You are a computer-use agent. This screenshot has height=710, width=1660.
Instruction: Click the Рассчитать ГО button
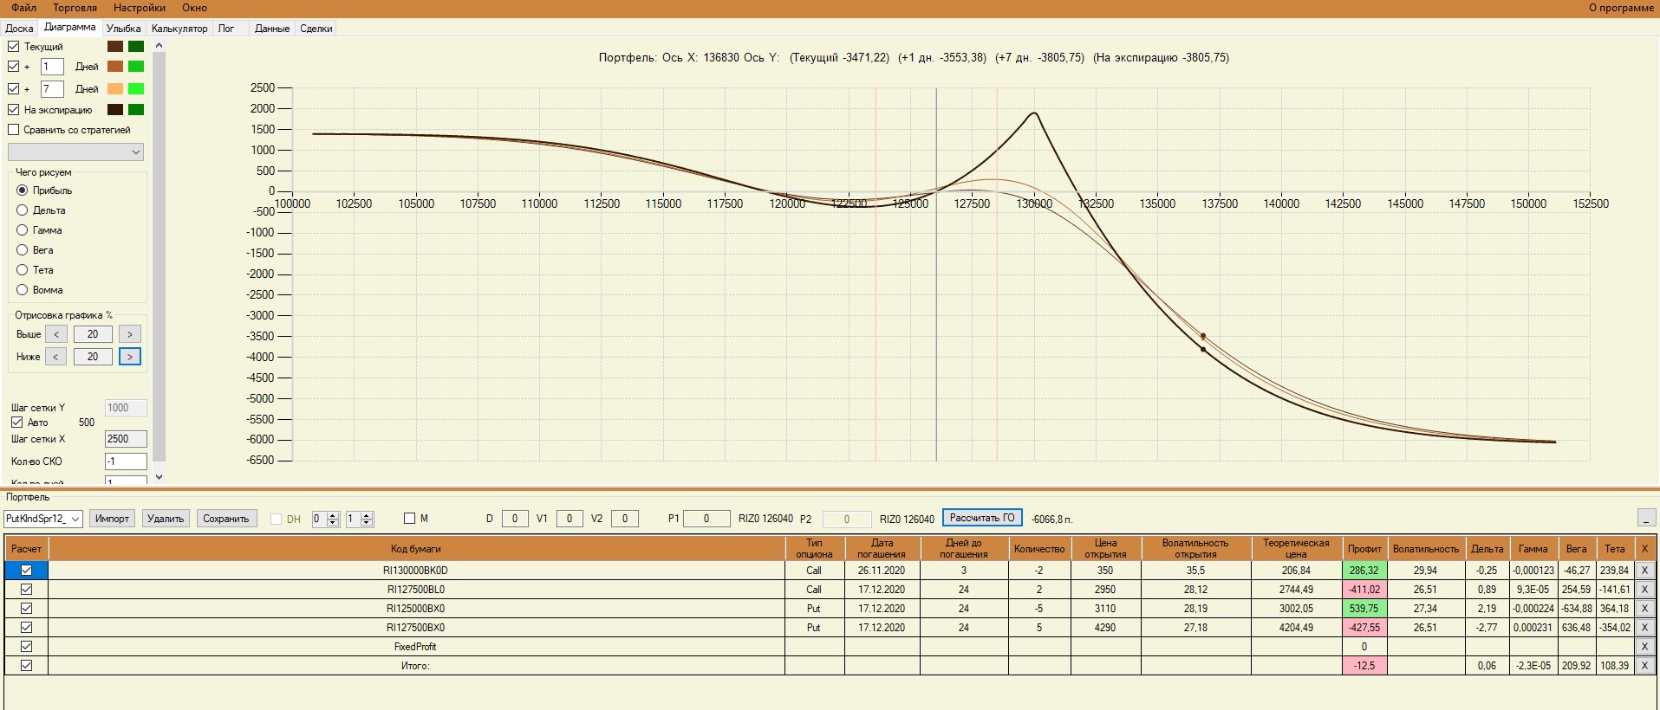[x=982, y=518]
